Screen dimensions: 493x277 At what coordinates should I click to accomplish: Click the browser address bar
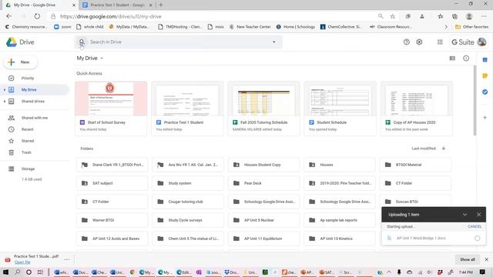click(214, 16)
